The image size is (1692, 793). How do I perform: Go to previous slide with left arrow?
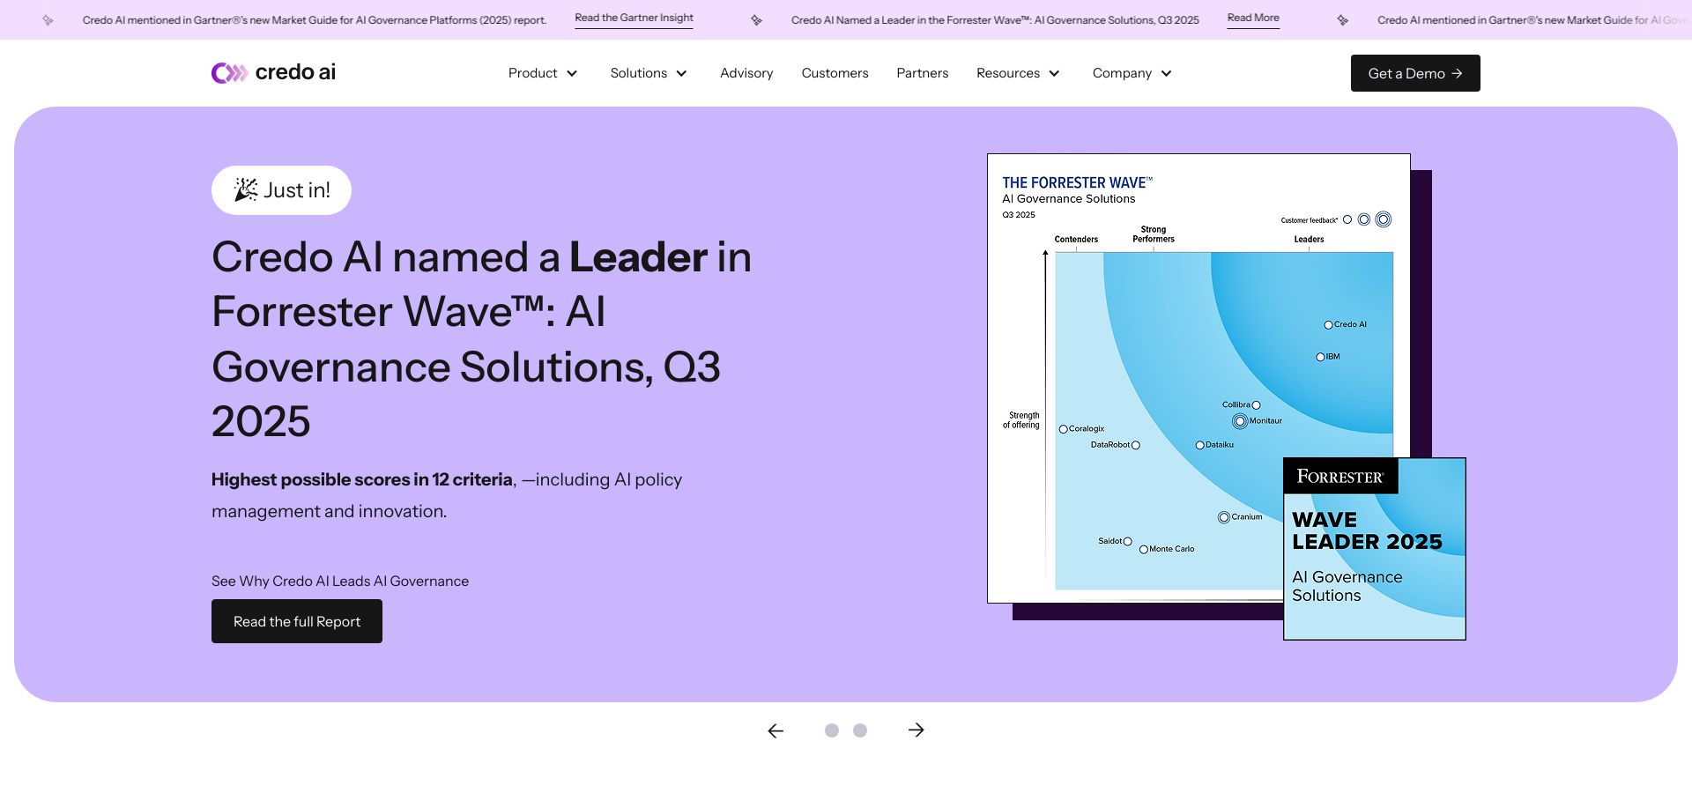775,730
